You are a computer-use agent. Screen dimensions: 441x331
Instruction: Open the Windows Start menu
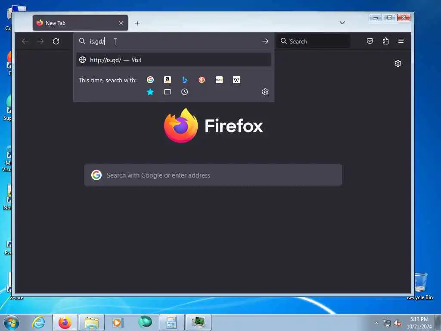(x=12, y=322)
